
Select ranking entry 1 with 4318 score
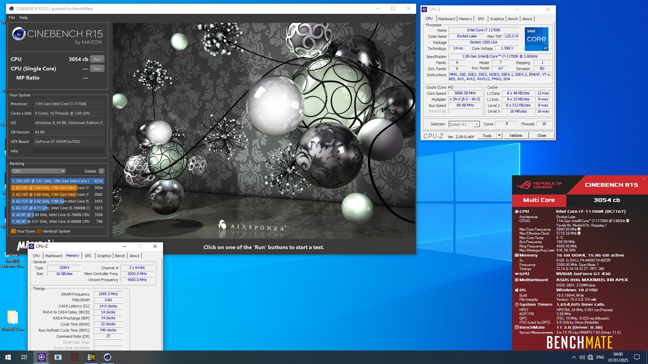(57, 181)
